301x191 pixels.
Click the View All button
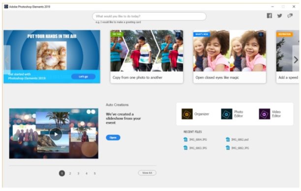point(147,173)
